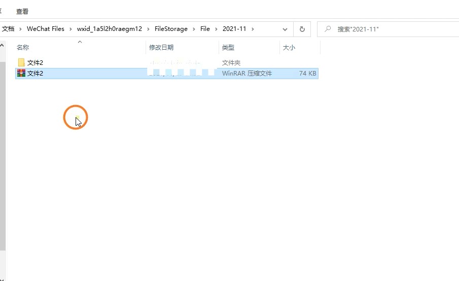Image resolution: width=459 pixels, height=281 pixels.
Task: Sort by the 修改日期 column header
Action: (161, 48)
